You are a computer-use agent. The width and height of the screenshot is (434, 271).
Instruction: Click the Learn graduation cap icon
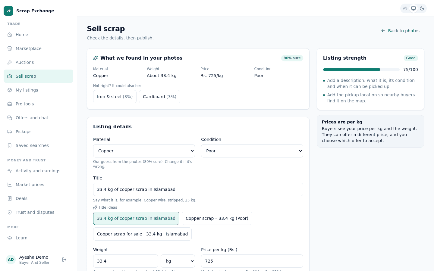tap(10, 238)
